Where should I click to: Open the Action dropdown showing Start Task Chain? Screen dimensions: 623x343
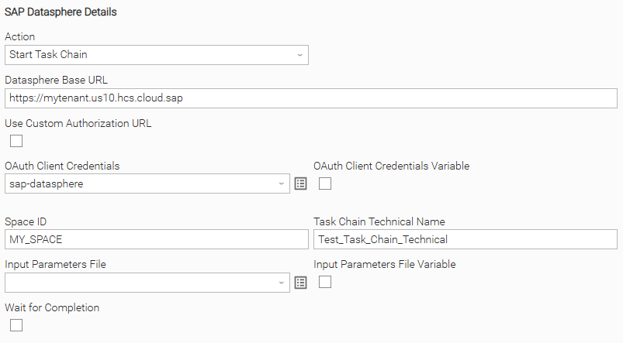point(157,55)
